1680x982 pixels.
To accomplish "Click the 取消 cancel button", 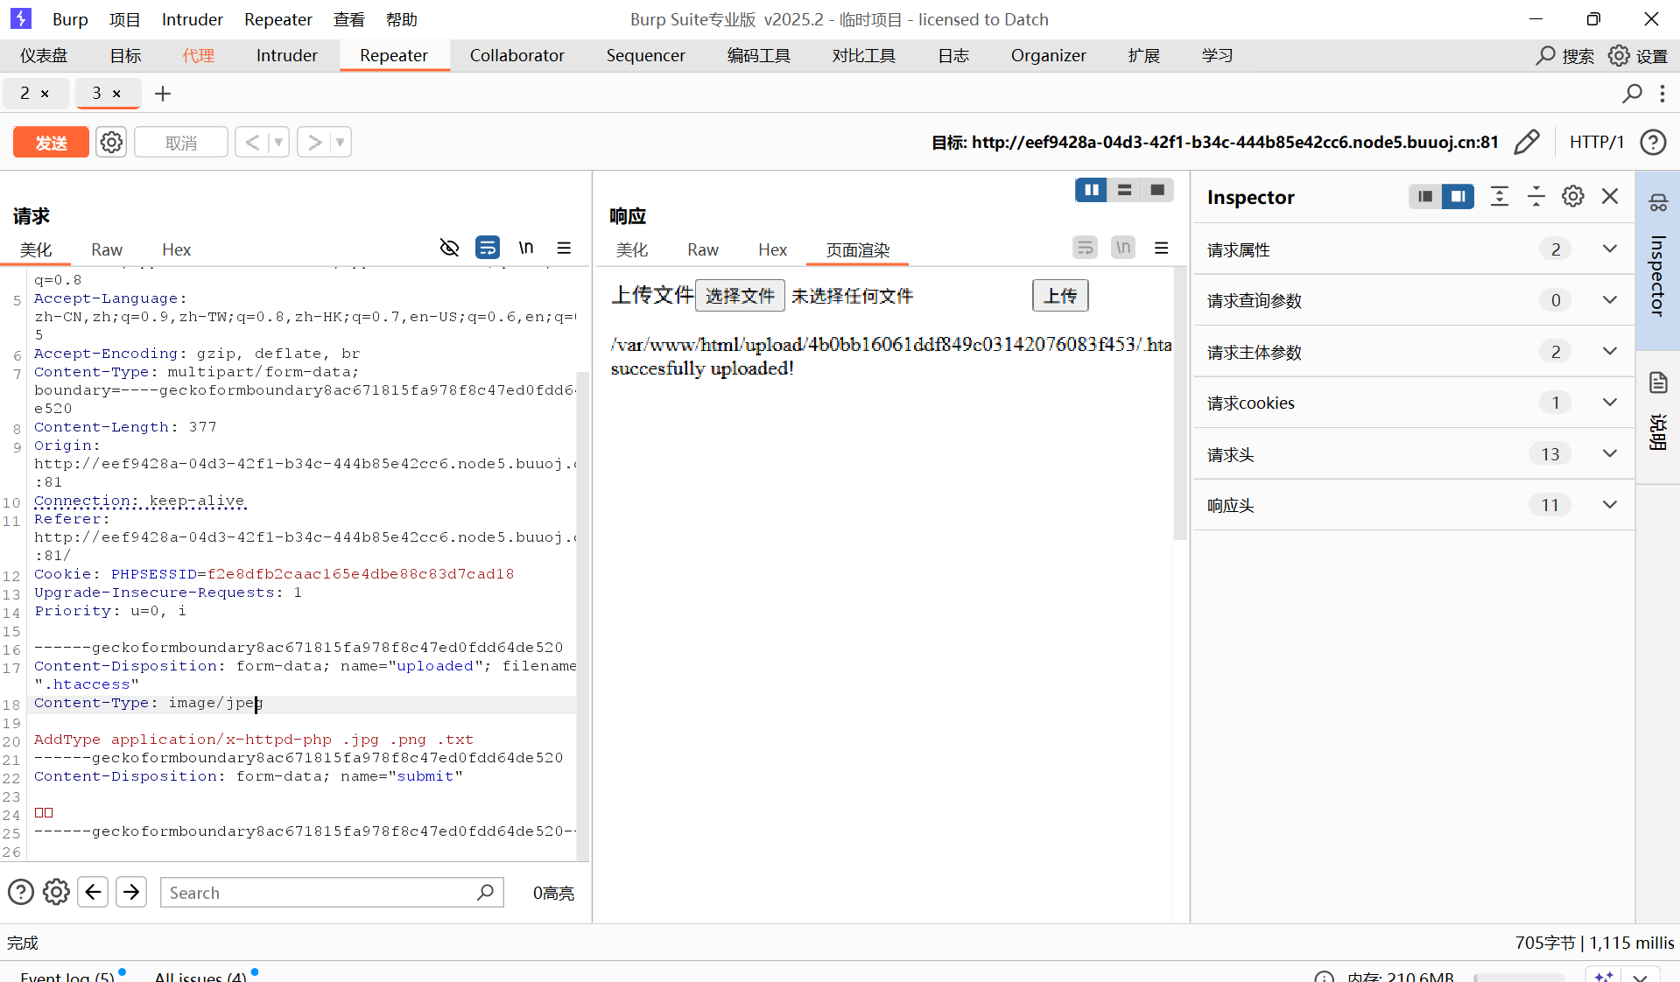I will (181, 142).
